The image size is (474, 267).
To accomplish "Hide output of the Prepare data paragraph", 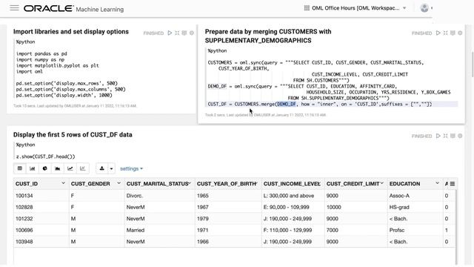I will [453, 33].
